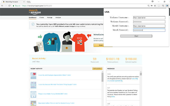Focus the Merch Username field
Screen dimensions: 170x106
[x=149, y=26]
